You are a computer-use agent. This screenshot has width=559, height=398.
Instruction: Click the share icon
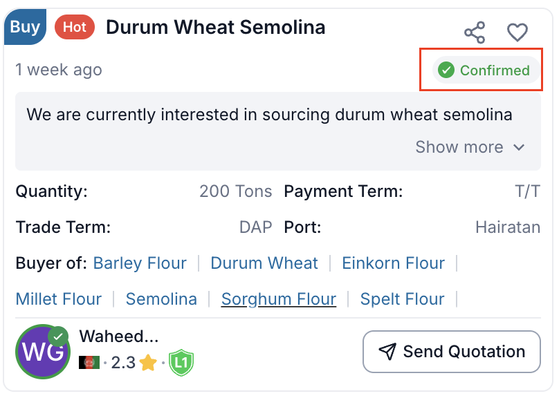click(x=475, y=32)
